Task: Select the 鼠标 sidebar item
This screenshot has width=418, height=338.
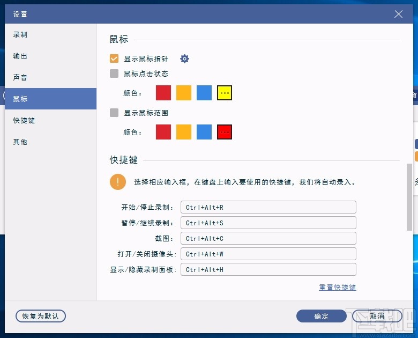Action: coord(51,99)
